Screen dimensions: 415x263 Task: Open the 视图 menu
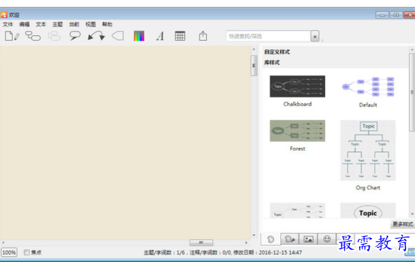[x=91, y=25]
